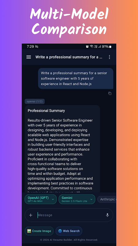Tap the alarm icon in status bar
The width and height of the screenshot is (138, 246).
click(87, 46)
